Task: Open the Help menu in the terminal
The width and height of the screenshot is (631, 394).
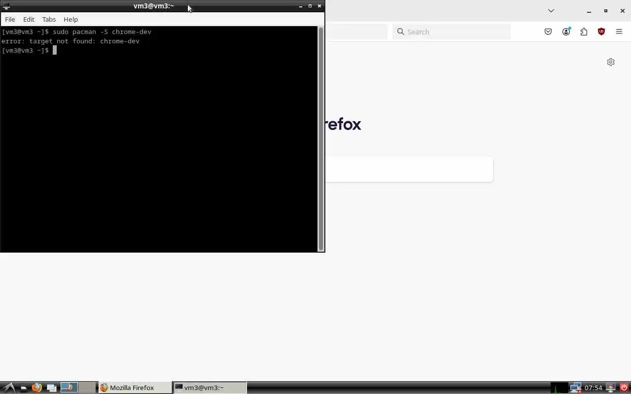Action: point(70,19)
